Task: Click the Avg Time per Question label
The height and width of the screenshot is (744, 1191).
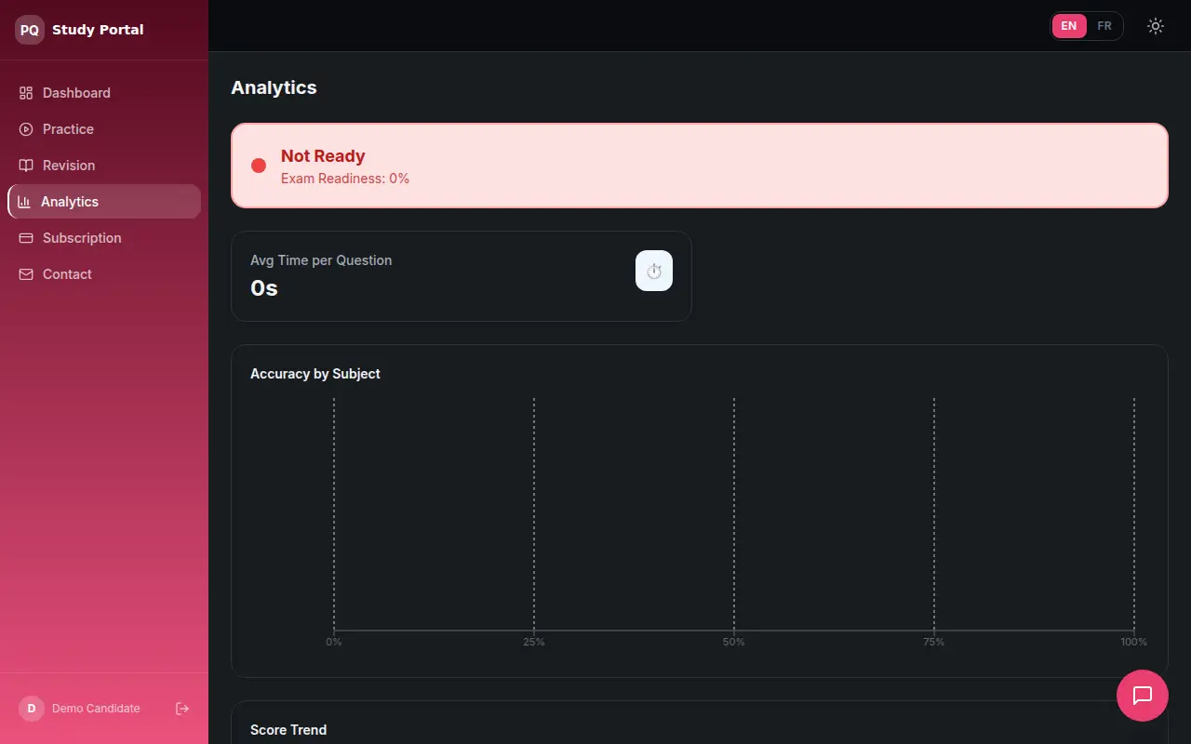Action: [321, 260]
